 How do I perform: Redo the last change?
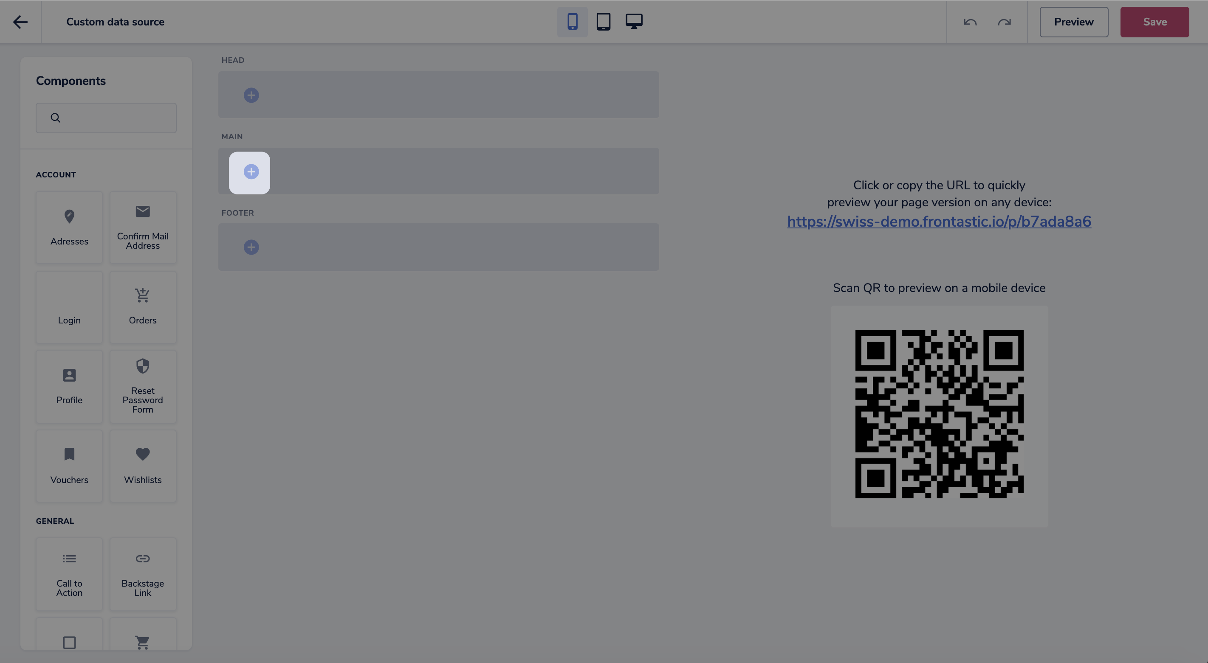coord(1004,22)
